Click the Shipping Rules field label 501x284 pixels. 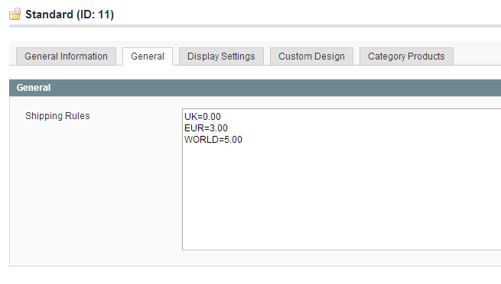click(57, 116)
